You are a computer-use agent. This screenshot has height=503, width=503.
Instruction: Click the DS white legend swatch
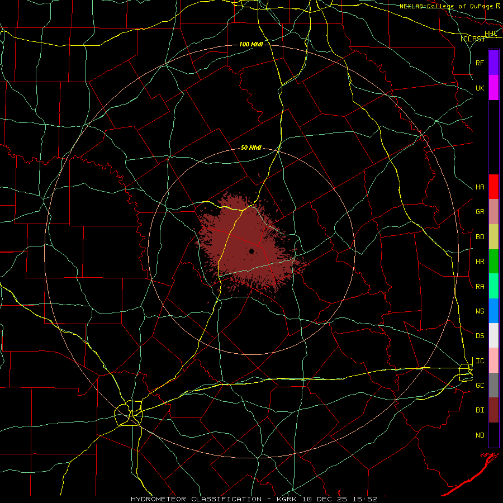click(x=493, y=335)
